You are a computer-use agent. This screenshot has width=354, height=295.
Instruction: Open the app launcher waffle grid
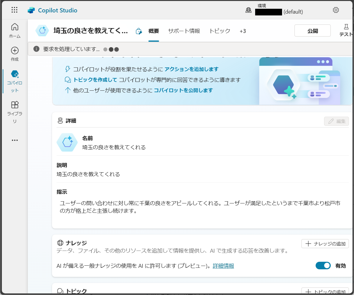[15, 10]
